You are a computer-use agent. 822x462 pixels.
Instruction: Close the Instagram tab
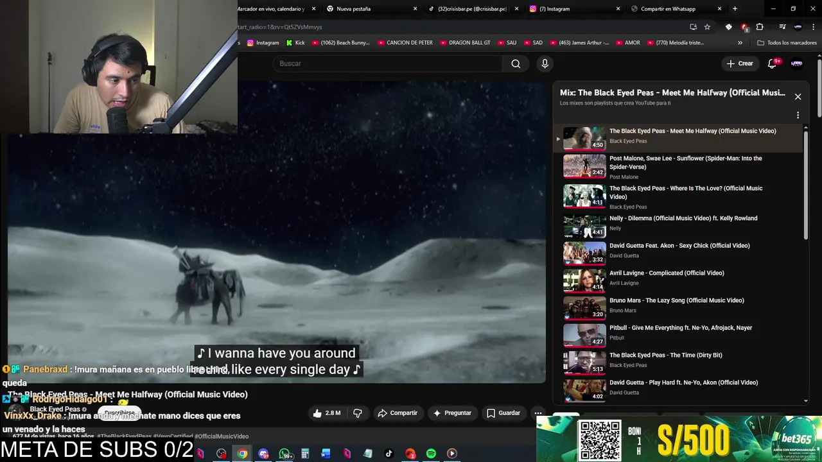click(618, 9)
